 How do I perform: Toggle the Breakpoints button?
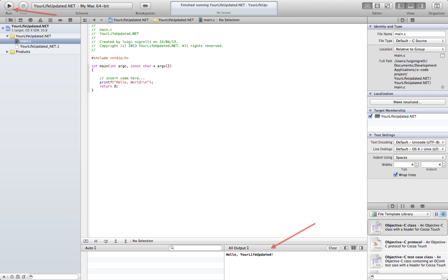145,6
